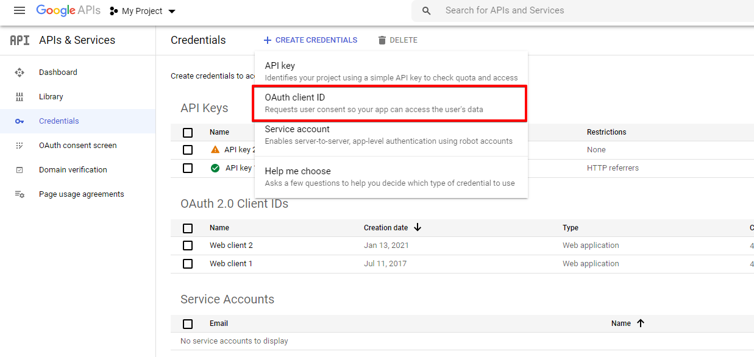
Task: Click the OAuth 2.0 Client IDs heading
Action: click(234, 204)
